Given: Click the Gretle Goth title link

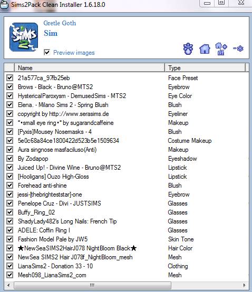Looking at the screenshot, I should pyautogui.click(x=60, y=23).
